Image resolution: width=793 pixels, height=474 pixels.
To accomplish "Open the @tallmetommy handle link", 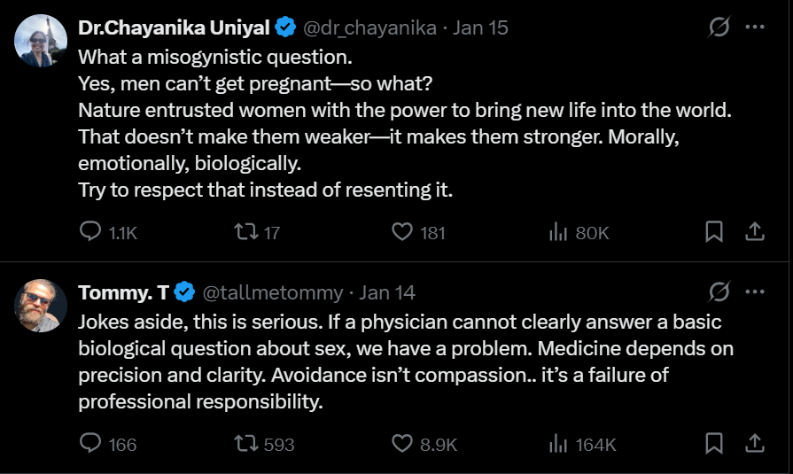I will [x=274, y=291].
